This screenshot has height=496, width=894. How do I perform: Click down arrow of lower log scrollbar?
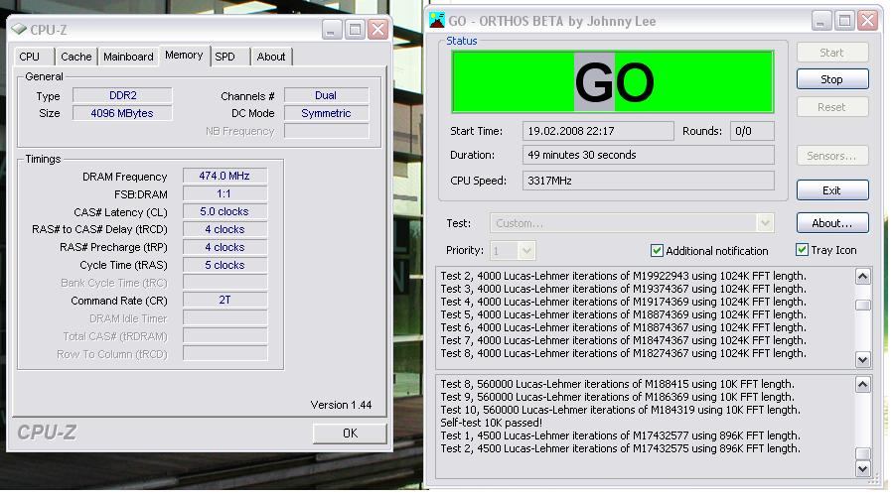pos(862,468)
